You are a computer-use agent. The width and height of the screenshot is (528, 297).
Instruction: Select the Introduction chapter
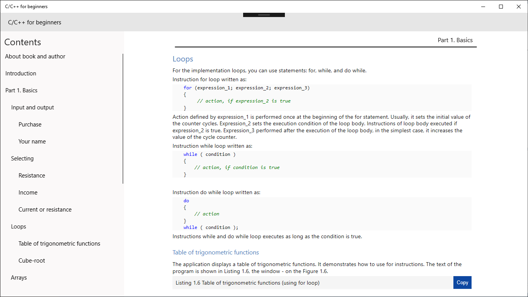pyautogui.click(x=20, y=73)
